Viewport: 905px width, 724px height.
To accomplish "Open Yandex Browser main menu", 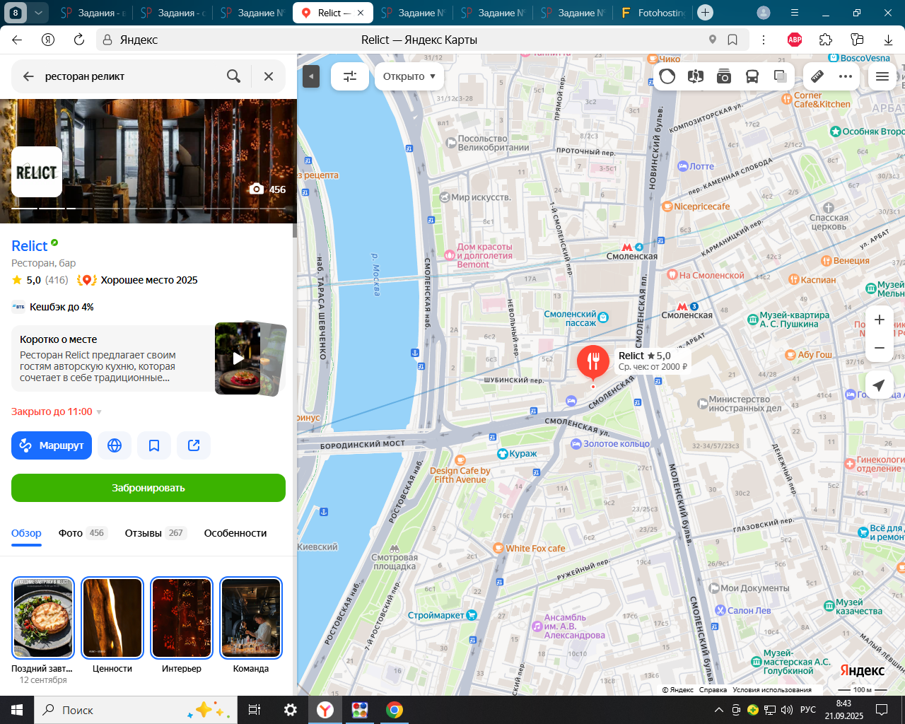I will coord(795,13).
